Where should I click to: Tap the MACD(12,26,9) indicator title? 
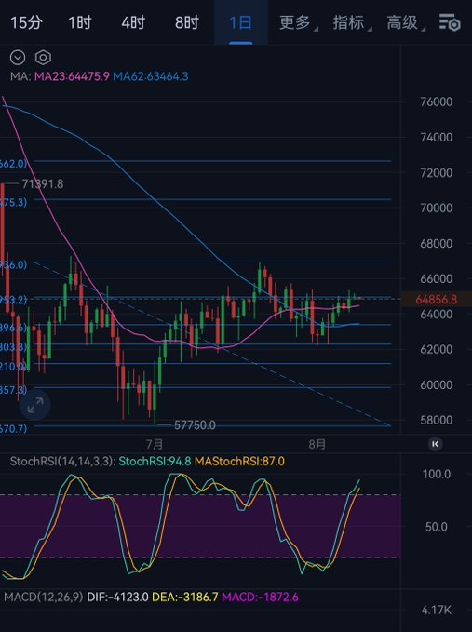coord(44,597)
